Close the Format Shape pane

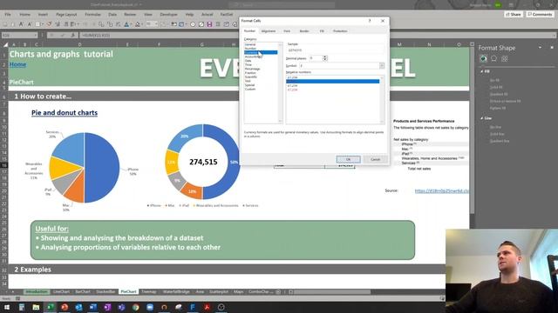552,48
